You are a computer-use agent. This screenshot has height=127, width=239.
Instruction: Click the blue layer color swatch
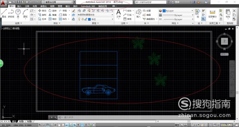tap(89, 19)
